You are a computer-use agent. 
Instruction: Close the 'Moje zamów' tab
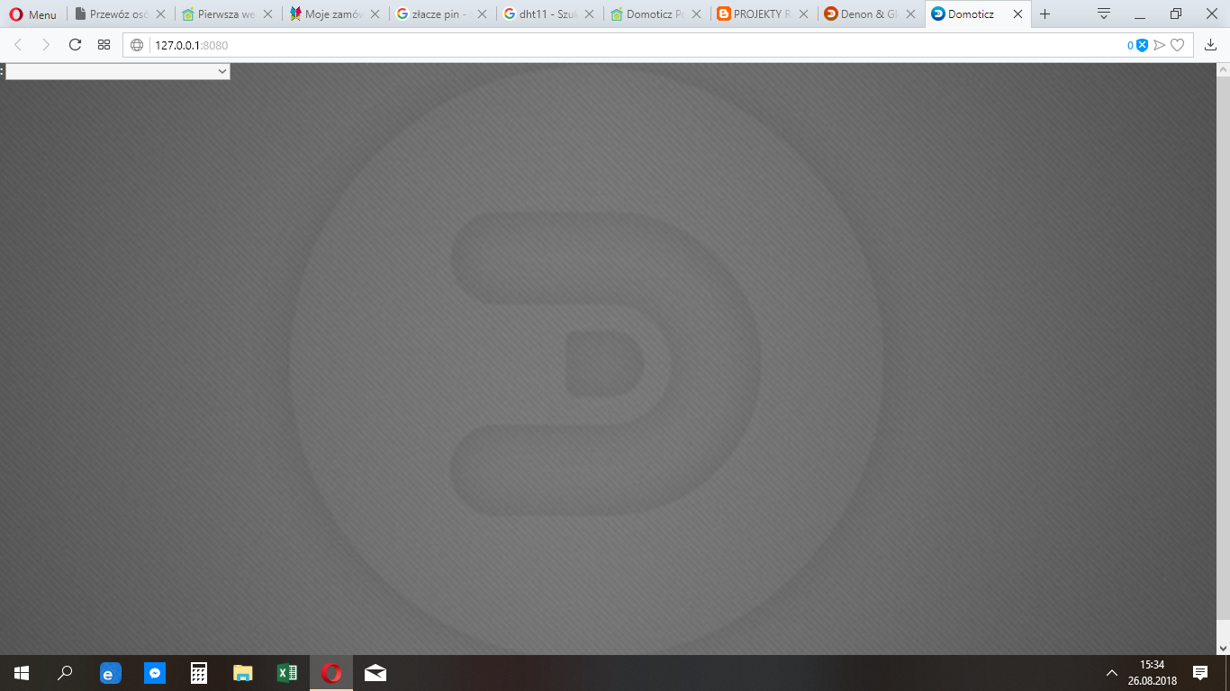point(375,14)
